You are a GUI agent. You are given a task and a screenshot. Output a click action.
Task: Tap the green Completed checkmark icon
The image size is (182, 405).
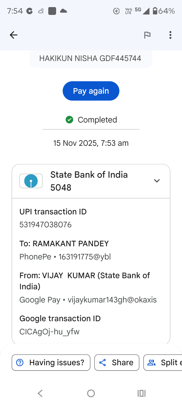click(69, 120)
